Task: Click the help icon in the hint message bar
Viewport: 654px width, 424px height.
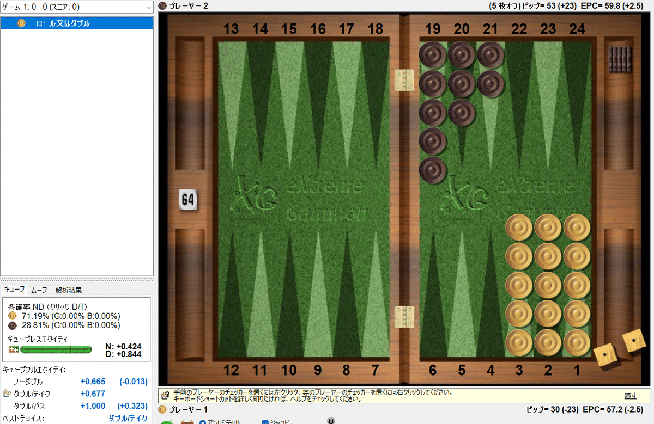Action: [x=165, y=394]
